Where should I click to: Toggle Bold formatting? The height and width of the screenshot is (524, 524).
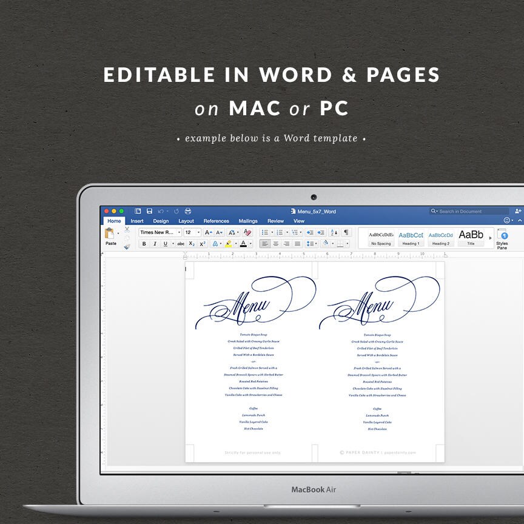(x=144, y=244)
